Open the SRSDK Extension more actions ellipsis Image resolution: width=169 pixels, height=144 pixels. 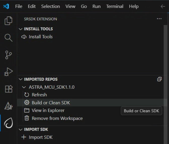159,19
